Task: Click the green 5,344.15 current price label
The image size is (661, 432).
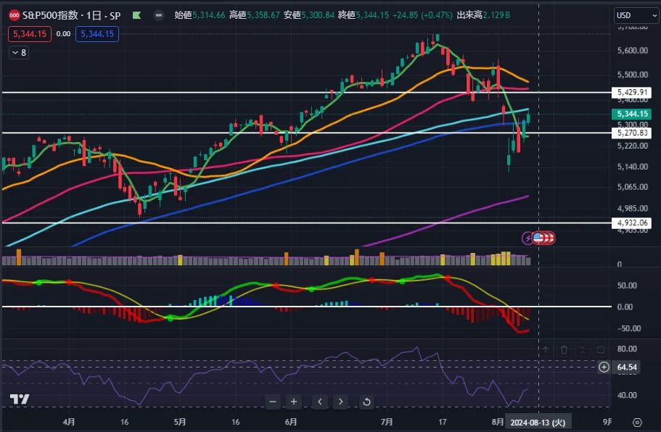Action: tap(631, 114)
